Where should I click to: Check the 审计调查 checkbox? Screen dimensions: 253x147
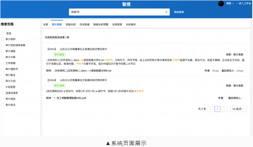pos(3,51)
